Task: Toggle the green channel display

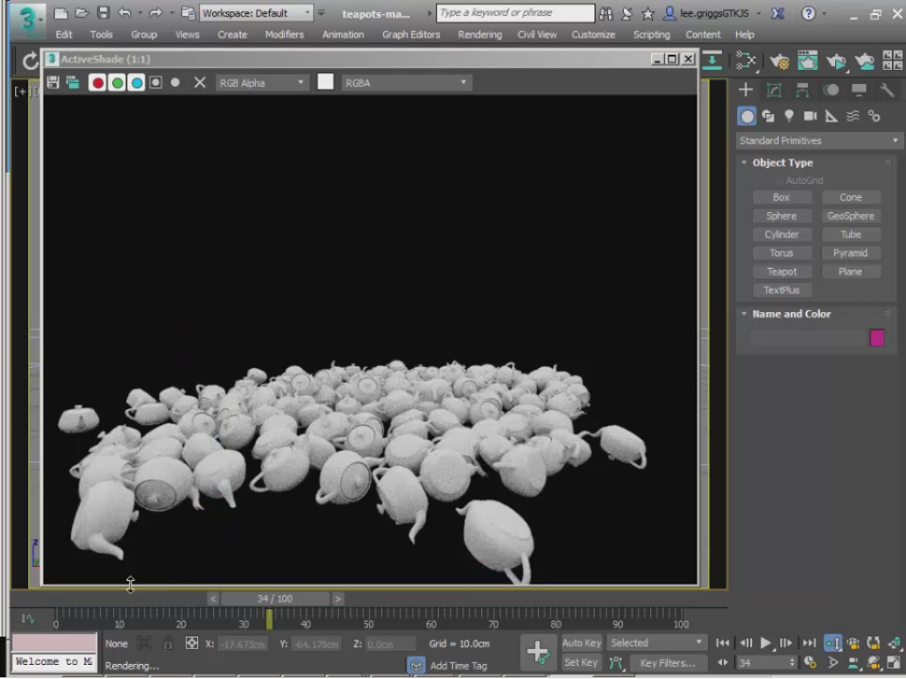Action: click(x=117, y=82)
